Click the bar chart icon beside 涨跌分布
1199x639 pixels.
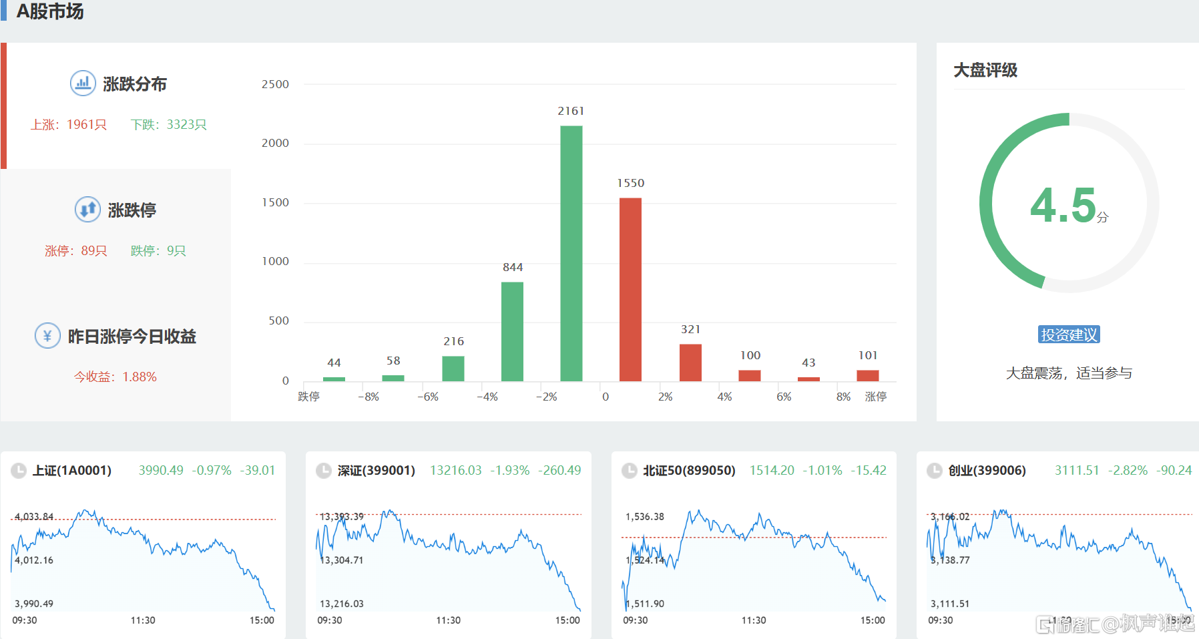tap(83, 83)
